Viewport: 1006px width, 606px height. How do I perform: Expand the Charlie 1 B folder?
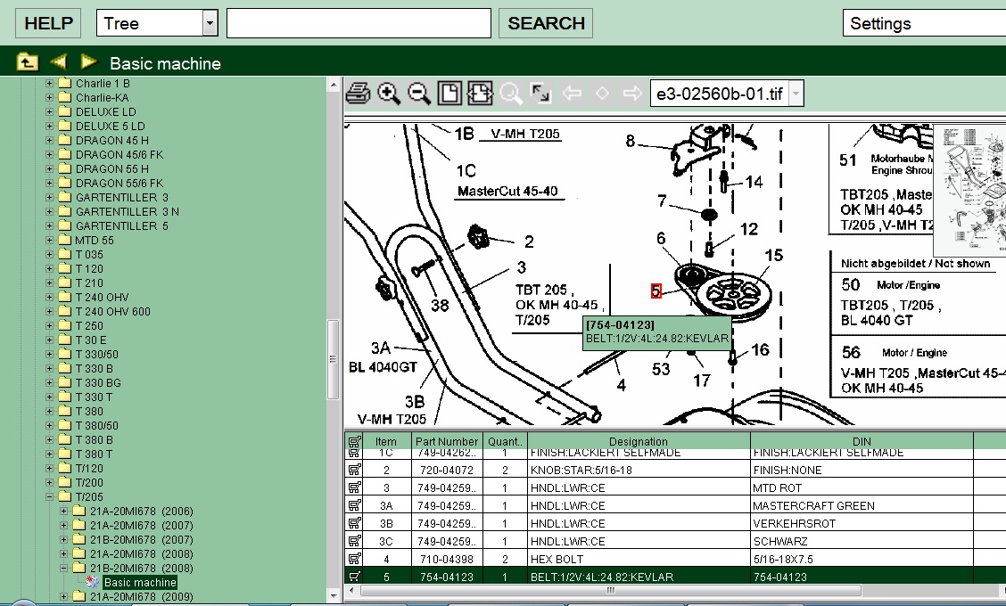[x=49, y=84]
